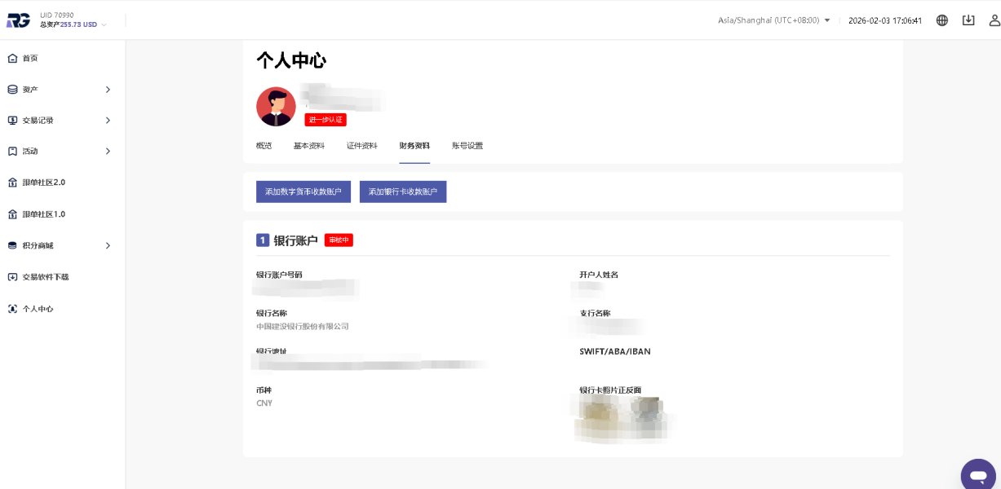Viewport: 1001px width, 489px height.
Task: Click the 银行卡照片正反面 label
Action: point(610,390)
